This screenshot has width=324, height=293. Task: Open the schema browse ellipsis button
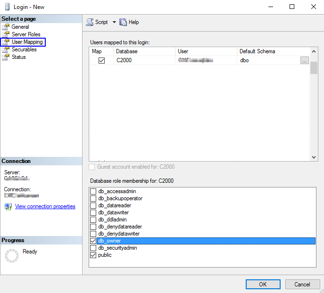pos(304,60)
